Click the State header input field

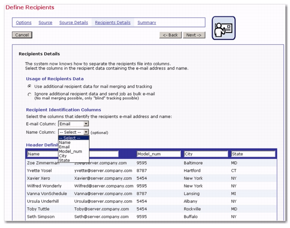pos(253,154)
